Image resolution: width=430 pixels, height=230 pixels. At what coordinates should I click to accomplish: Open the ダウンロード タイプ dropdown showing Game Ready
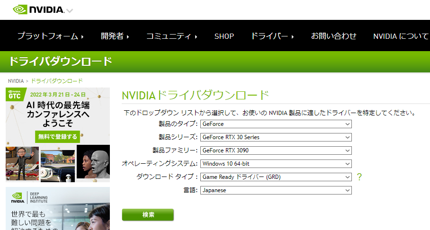tap(276, 177)
